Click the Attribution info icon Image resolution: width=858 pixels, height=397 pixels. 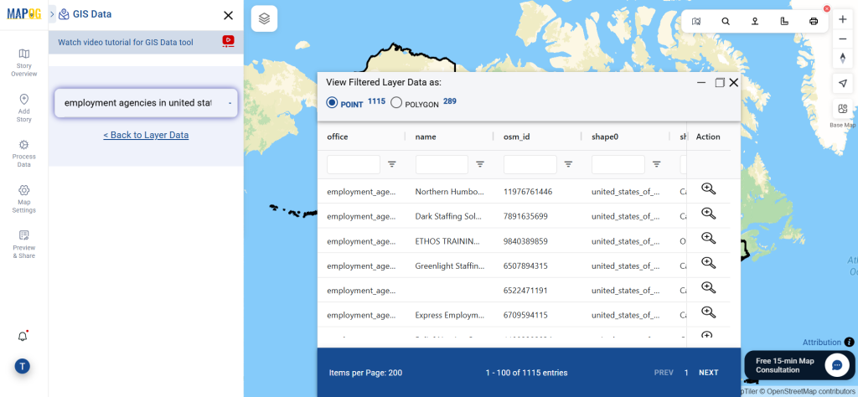[850, 343]
